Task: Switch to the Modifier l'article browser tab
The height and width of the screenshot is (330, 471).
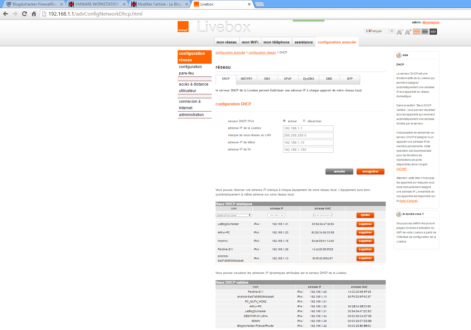Action: 159,4
